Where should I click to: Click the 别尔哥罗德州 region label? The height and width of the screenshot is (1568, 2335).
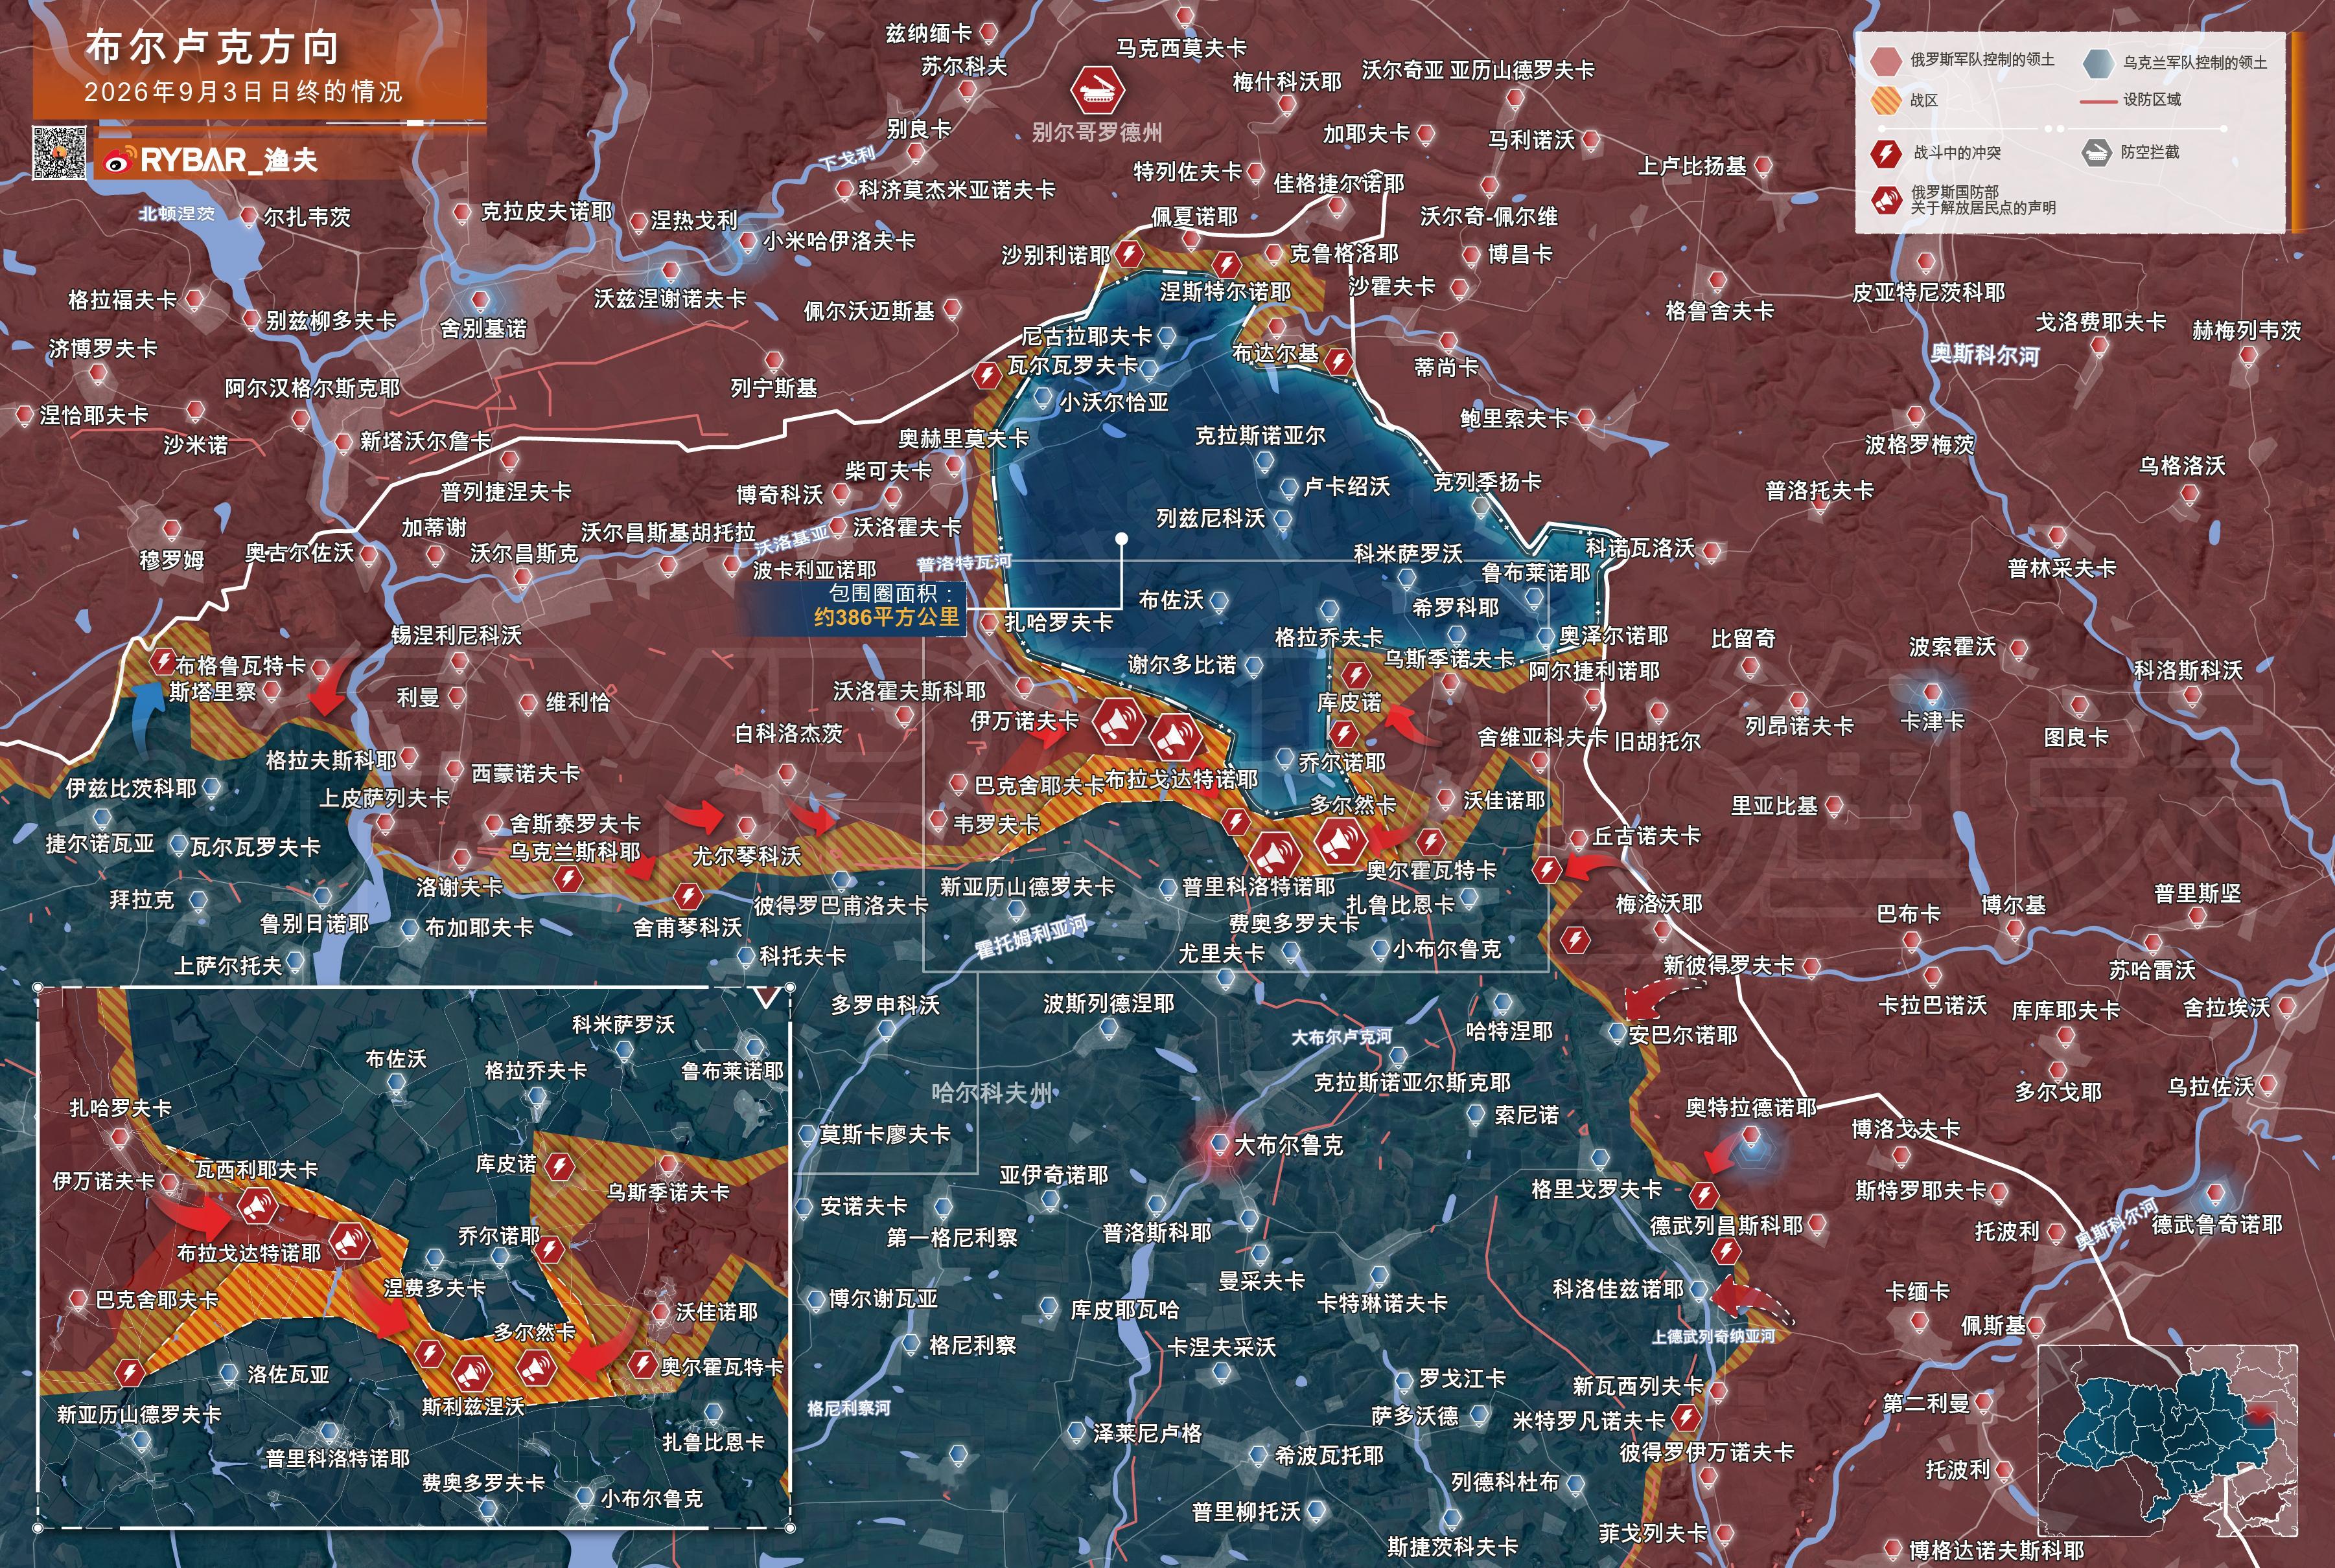1097,132
